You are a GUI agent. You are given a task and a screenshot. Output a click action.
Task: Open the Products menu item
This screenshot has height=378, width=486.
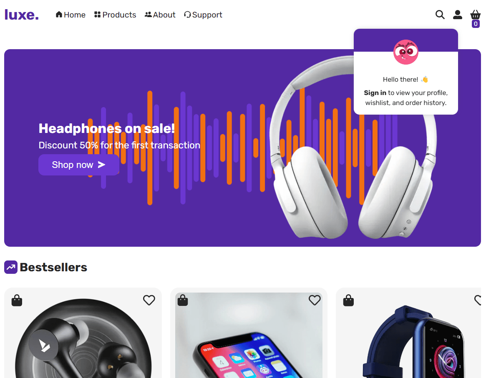click(x=115, y=15)
